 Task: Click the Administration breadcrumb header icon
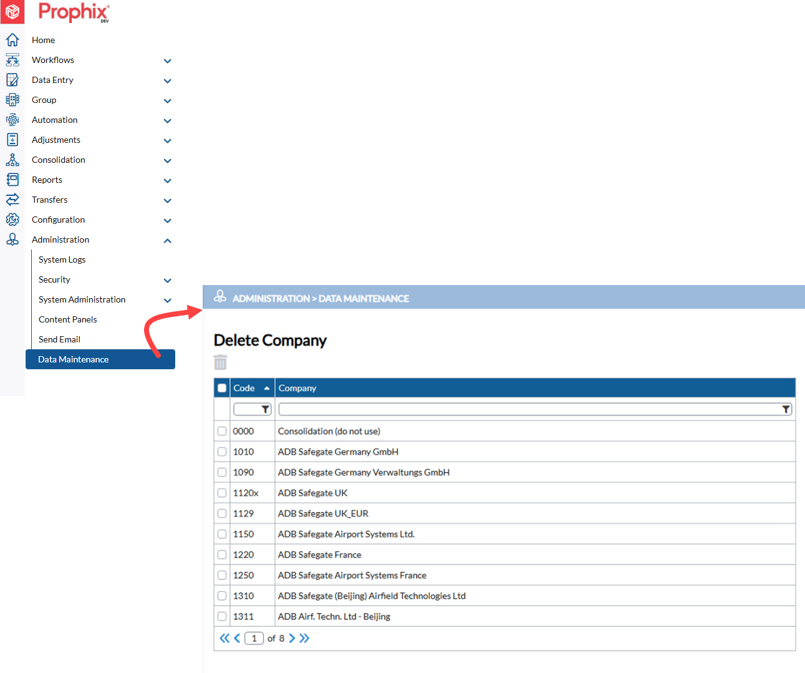(x=220, y=296)
